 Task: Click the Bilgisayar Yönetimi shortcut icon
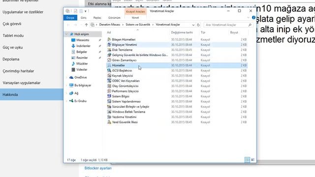pos(109,45)
